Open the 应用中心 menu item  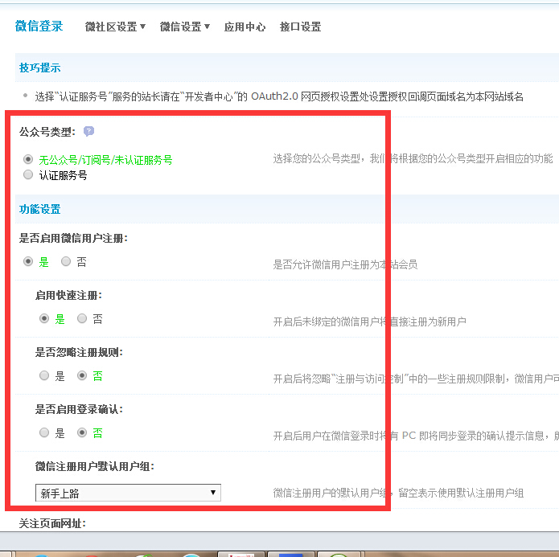(245, 27)
